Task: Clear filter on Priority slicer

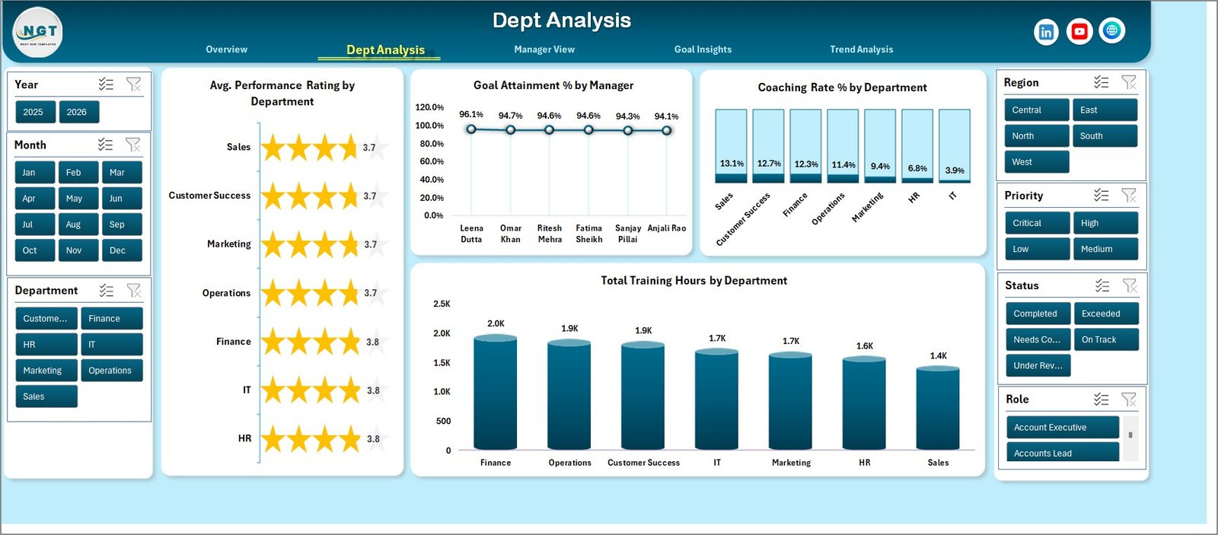Action: pos(1128,196)
